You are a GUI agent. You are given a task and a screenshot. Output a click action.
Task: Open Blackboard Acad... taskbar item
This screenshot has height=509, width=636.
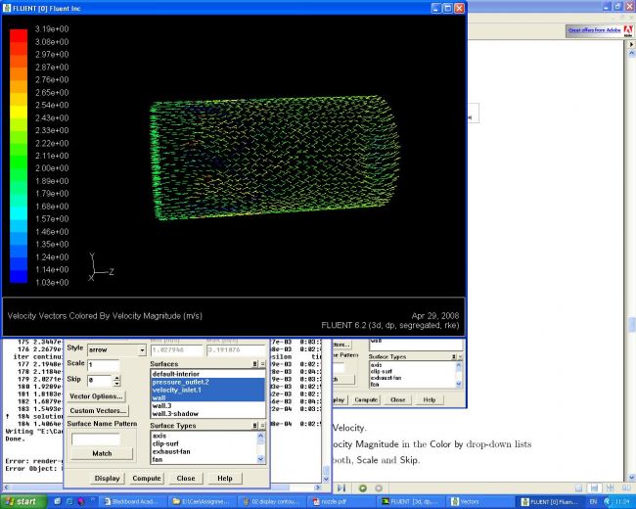133,502
